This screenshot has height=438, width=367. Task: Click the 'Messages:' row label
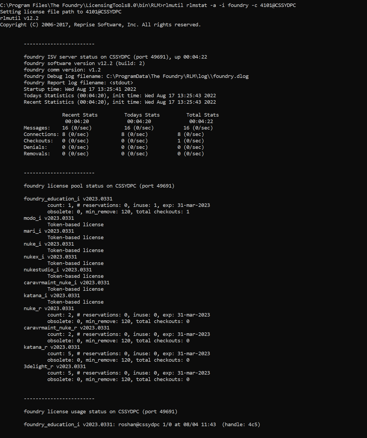(x=37, y=128)
